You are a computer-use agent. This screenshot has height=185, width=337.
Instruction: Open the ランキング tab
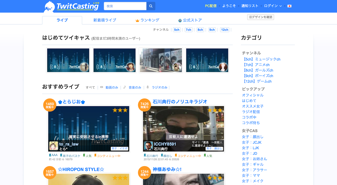coord(147,20)
